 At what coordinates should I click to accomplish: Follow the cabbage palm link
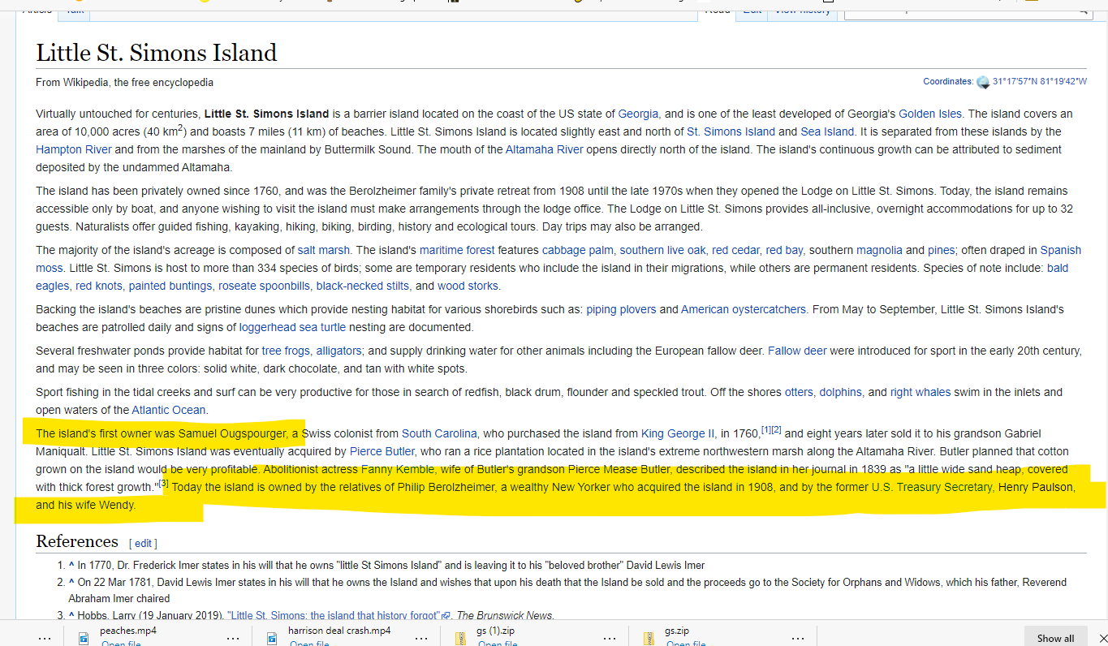577,250
